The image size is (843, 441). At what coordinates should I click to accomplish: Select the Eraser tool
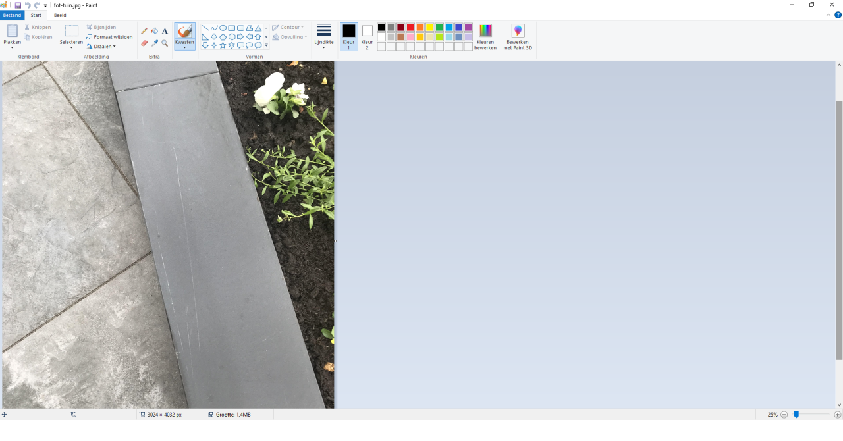point(144,43)
